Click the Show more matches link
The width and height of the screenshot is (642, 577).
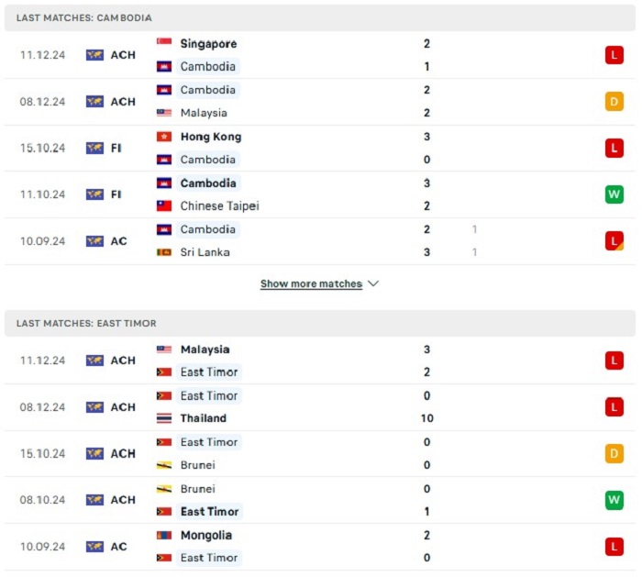(311, 283)
